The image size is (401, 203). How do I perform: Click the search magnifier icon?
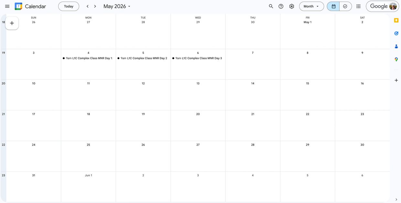(x=271, y=6)
